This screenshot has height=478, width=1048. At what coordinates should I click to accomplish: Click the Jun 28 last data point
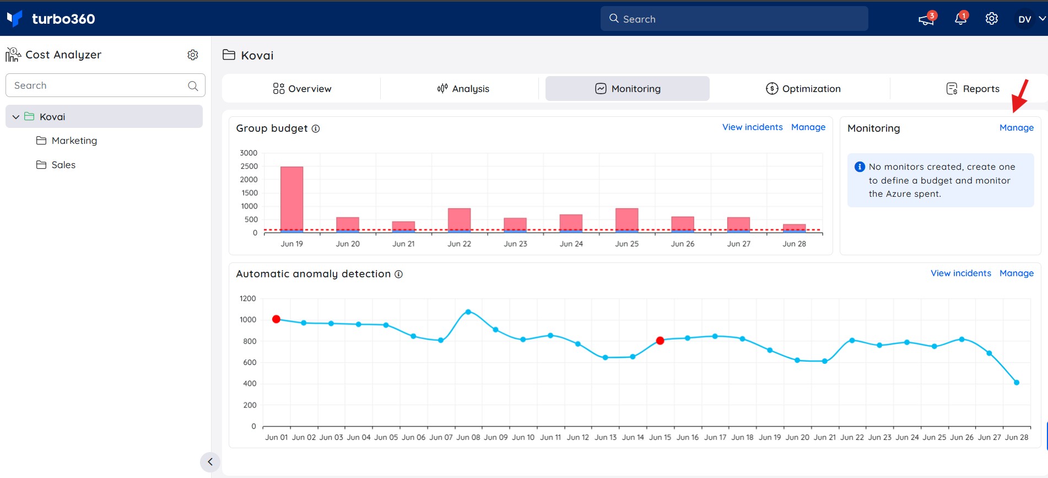click(x=1017, y=383)
